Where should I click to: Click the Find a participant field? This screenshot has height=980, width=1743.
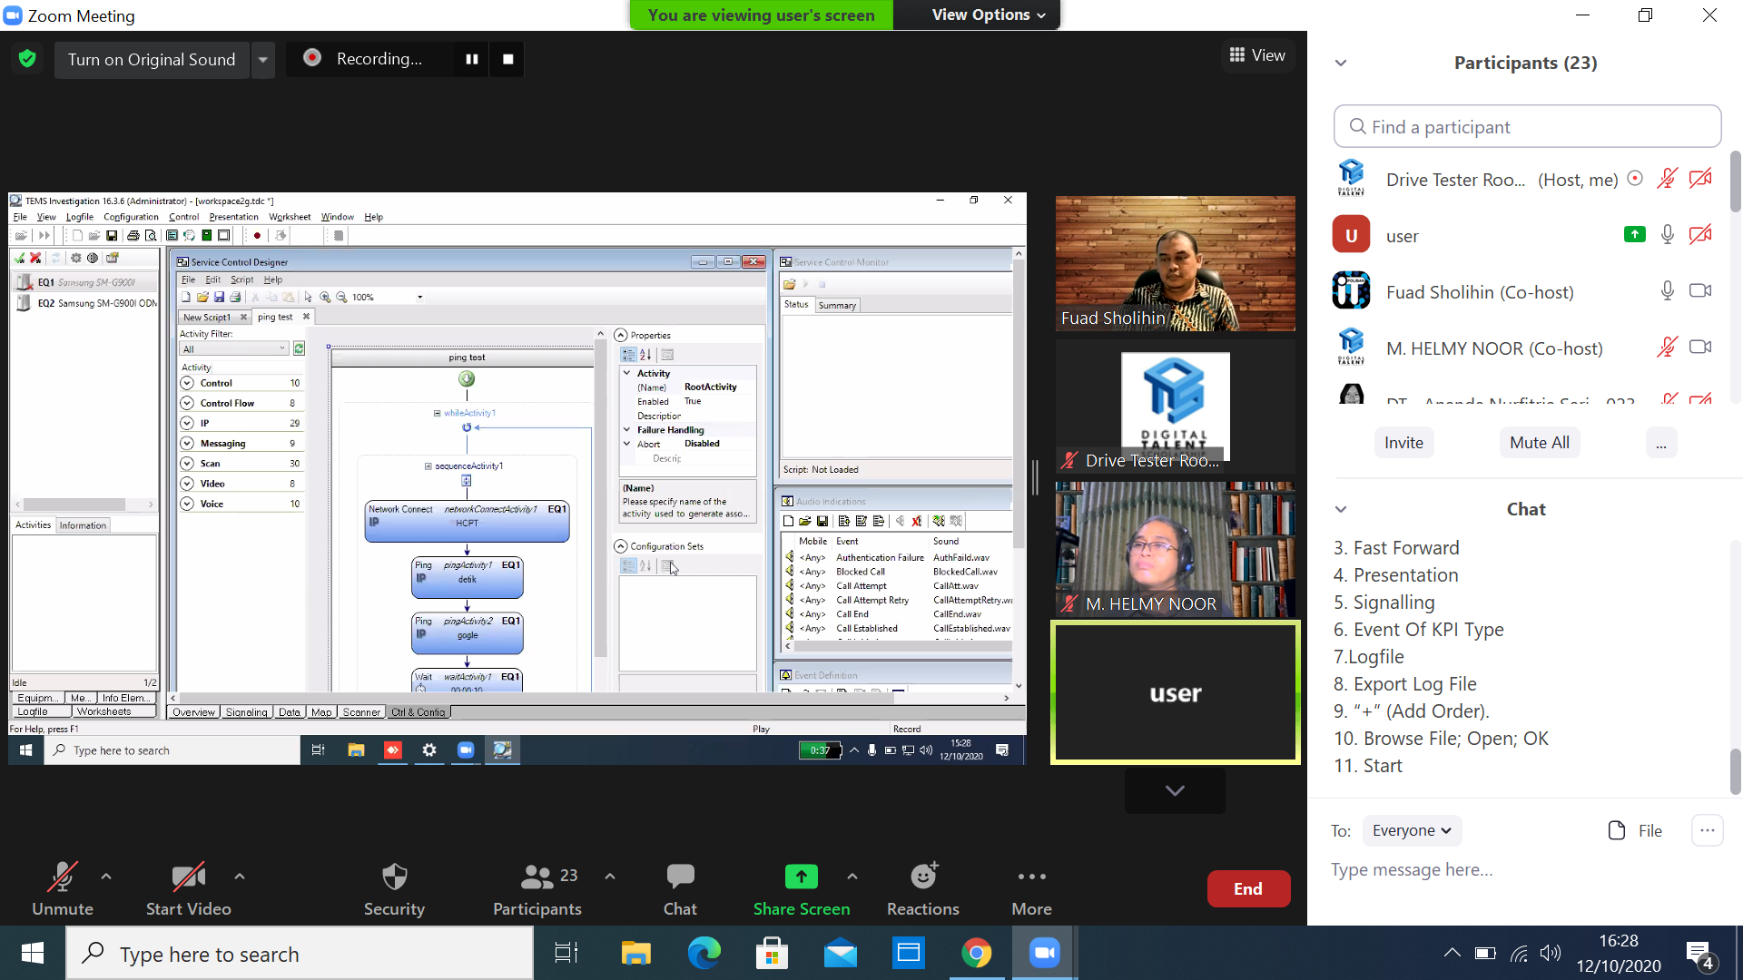[1527, 127]
